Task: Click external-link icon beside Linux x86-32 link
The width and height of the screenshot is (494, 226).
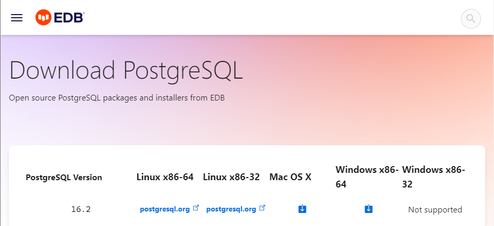Action: (x=262, y=208)
